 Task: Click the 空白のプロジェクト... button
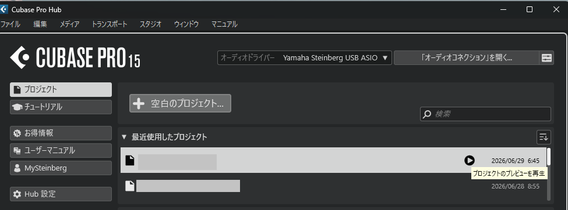point(180,104)
